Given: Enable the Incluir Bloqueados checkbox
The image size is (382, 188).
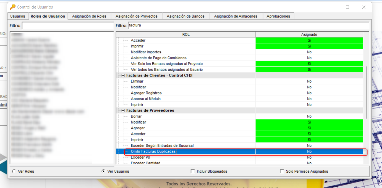Looking at the screenshot, I should 192,171.
